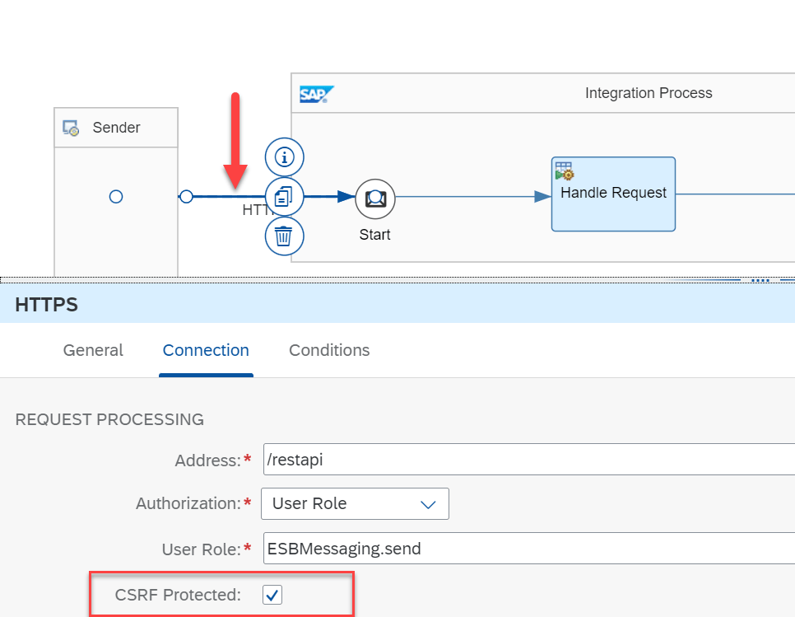Click the Address input field
Screen dimensions: 795x617
527,460
